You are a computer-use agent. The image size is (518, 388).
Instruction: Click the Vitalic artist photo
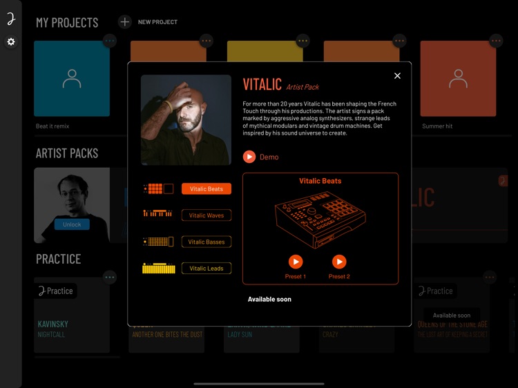click(x=186, y=120)
